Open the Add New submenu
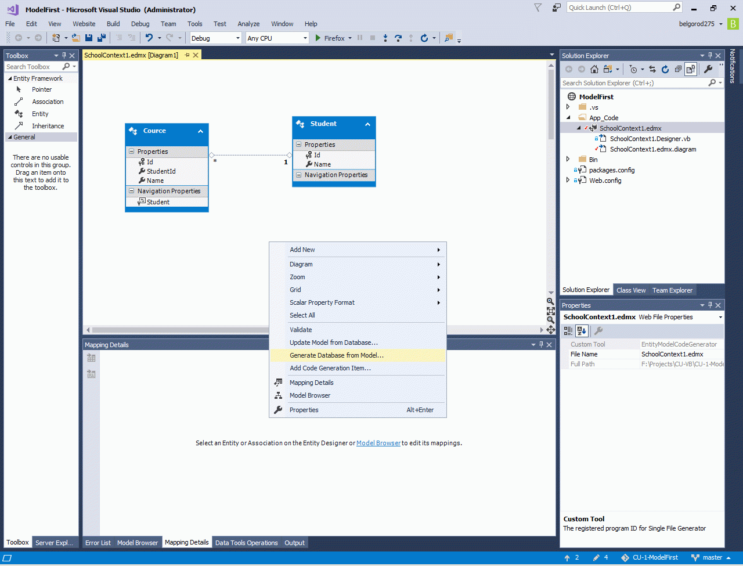This screenshot has width=743, height=566. (358, 250)
